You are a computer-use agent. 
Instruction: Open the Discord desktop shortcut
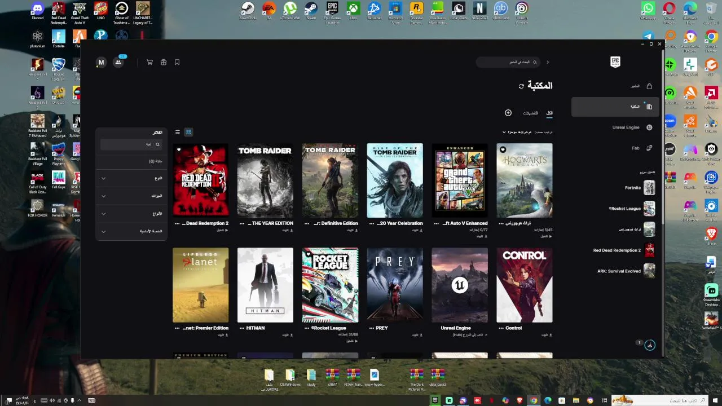[x=37, y=12]
